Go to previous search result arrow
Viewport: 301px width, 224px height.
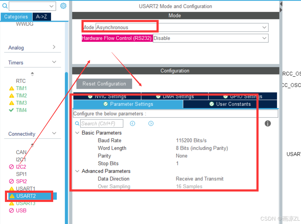(x=133, y=123)
